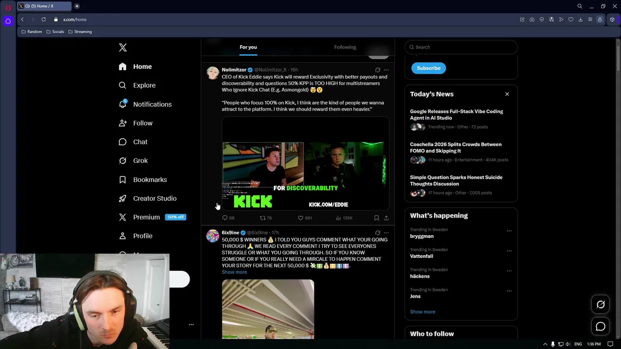Screen dimensions: 621x349
Task: Click Show more under trending topics
Action: (423, 312)
